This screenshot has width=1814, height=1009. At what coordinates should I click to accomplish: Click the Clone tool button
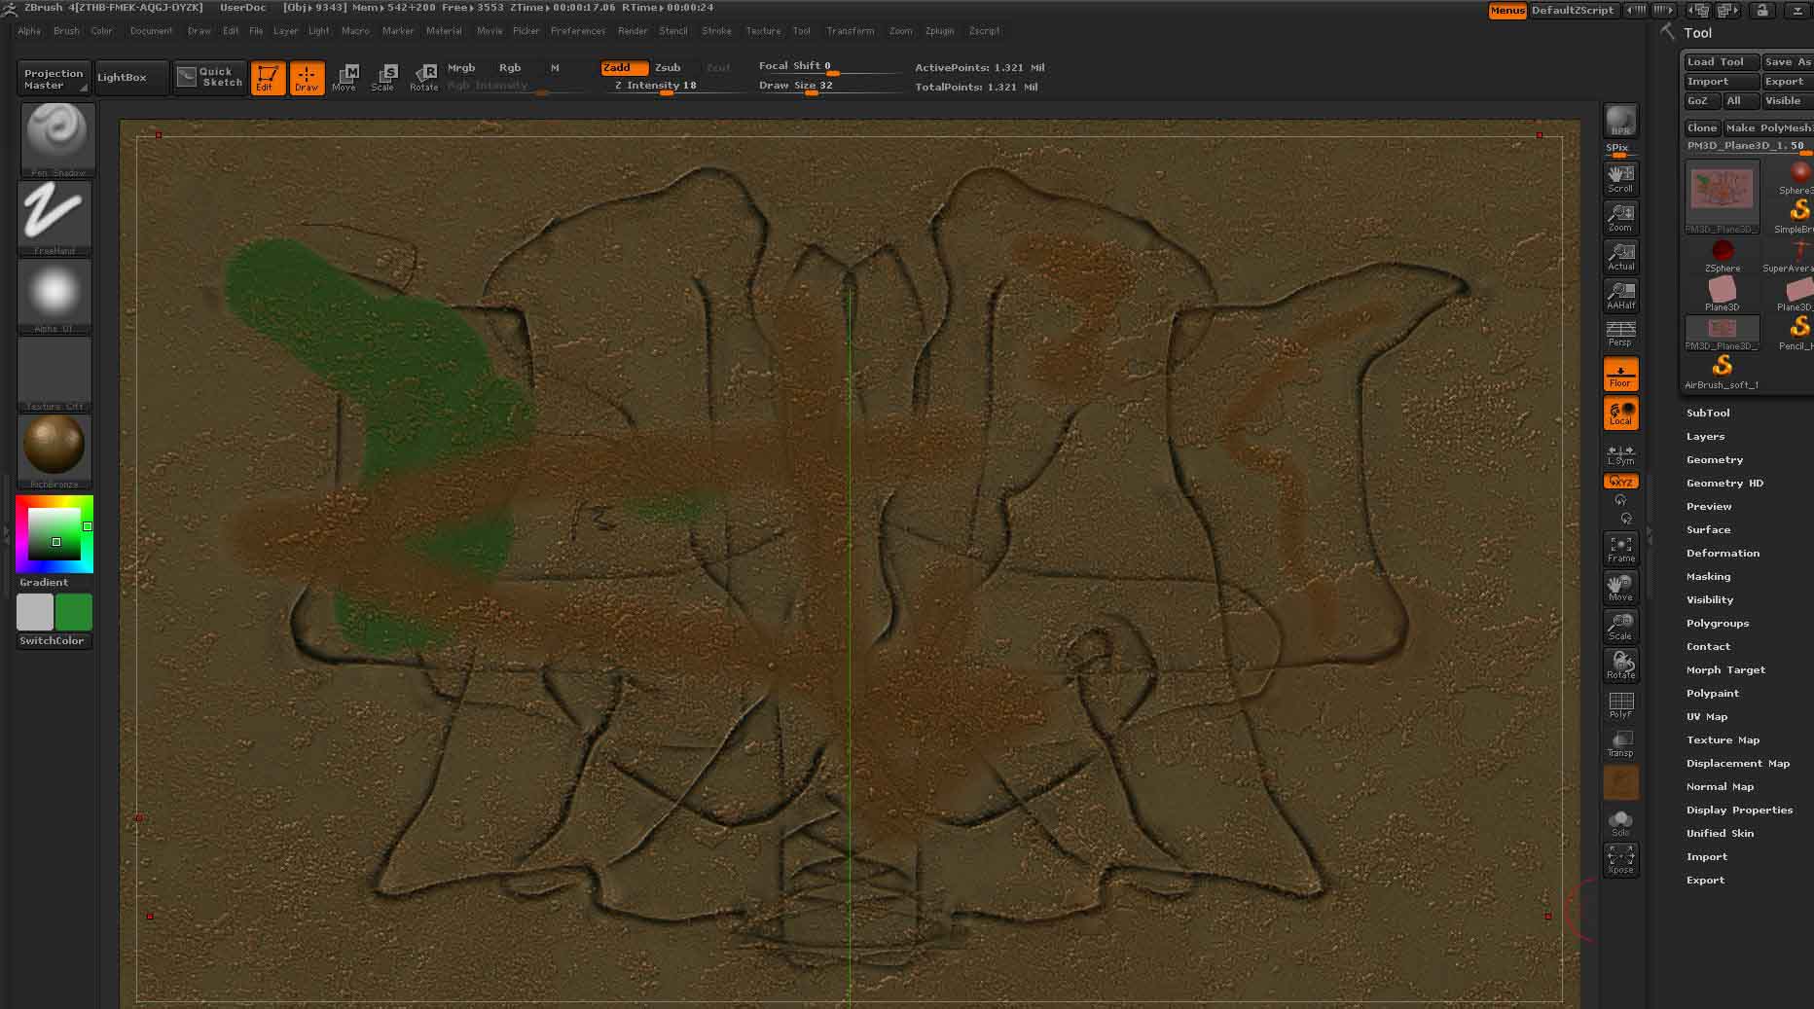[1702, 127]
